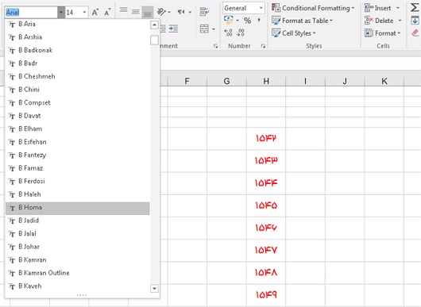Select cell containing ۱۵۴۵
The height and width of the screenshot is (307, 421).
[x=266, y=205]
